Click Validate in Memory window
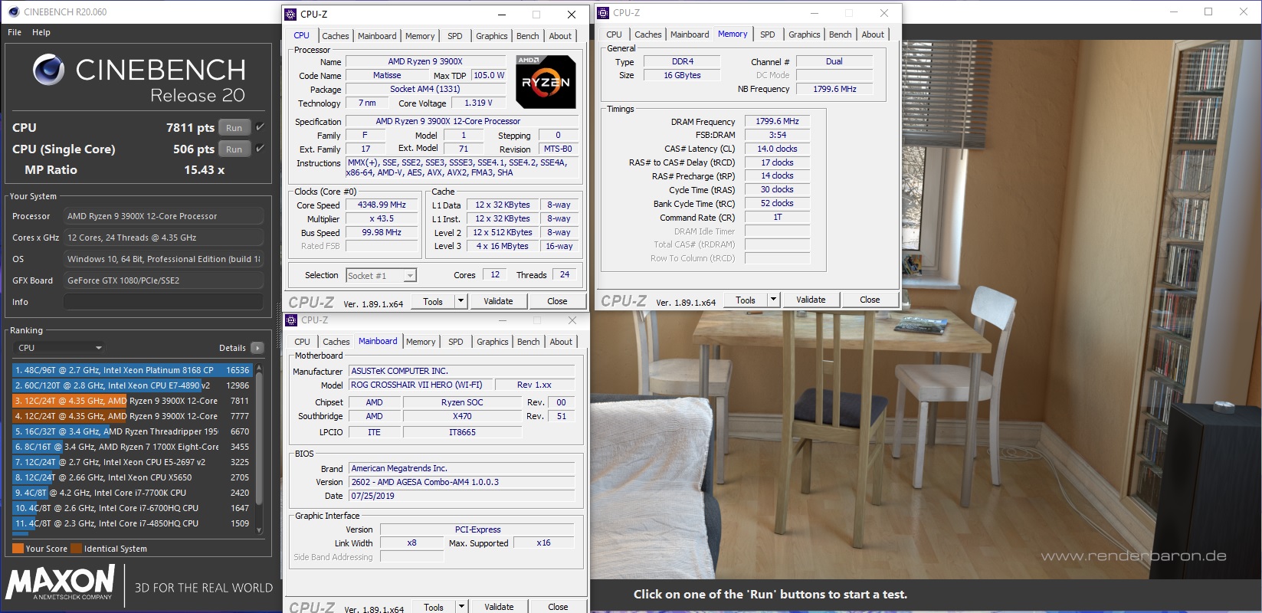 click(811, 300)
